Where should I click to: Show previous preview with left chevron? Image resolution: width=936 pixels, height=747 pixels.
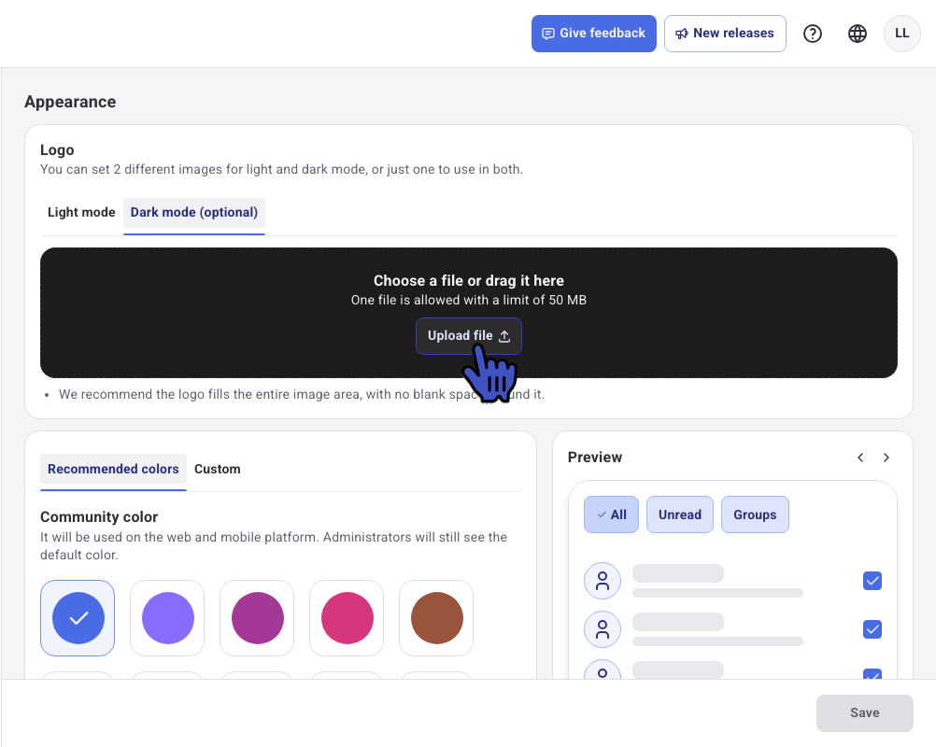860,458
